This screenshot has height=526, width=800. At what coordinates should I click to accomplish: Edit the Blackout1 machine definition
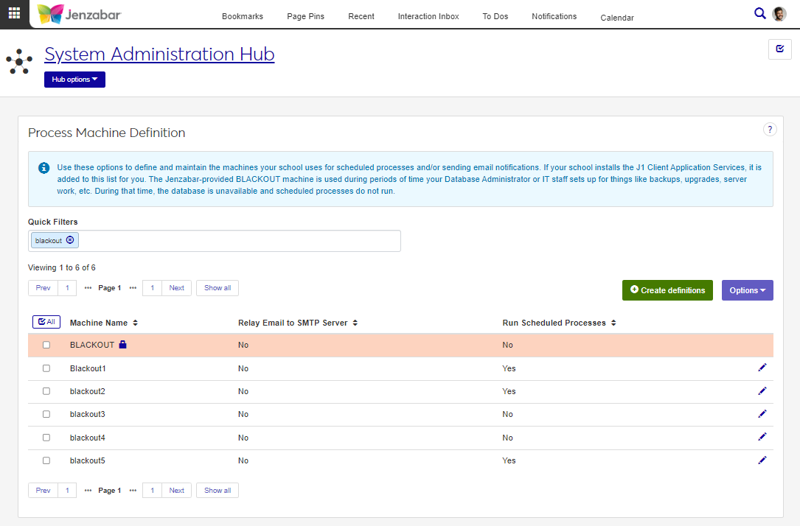(x=762, y=368)
